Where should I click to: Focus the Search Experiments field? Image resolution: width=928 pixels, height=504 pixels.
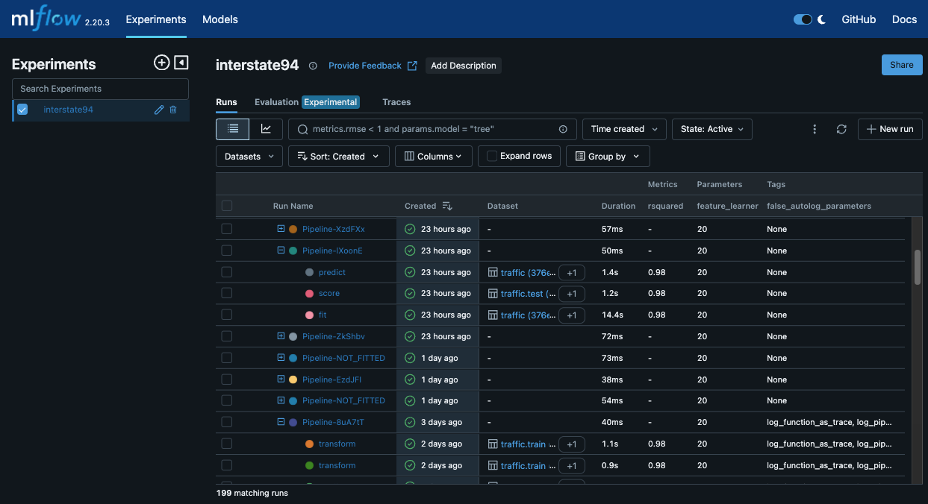click(100, 89)
